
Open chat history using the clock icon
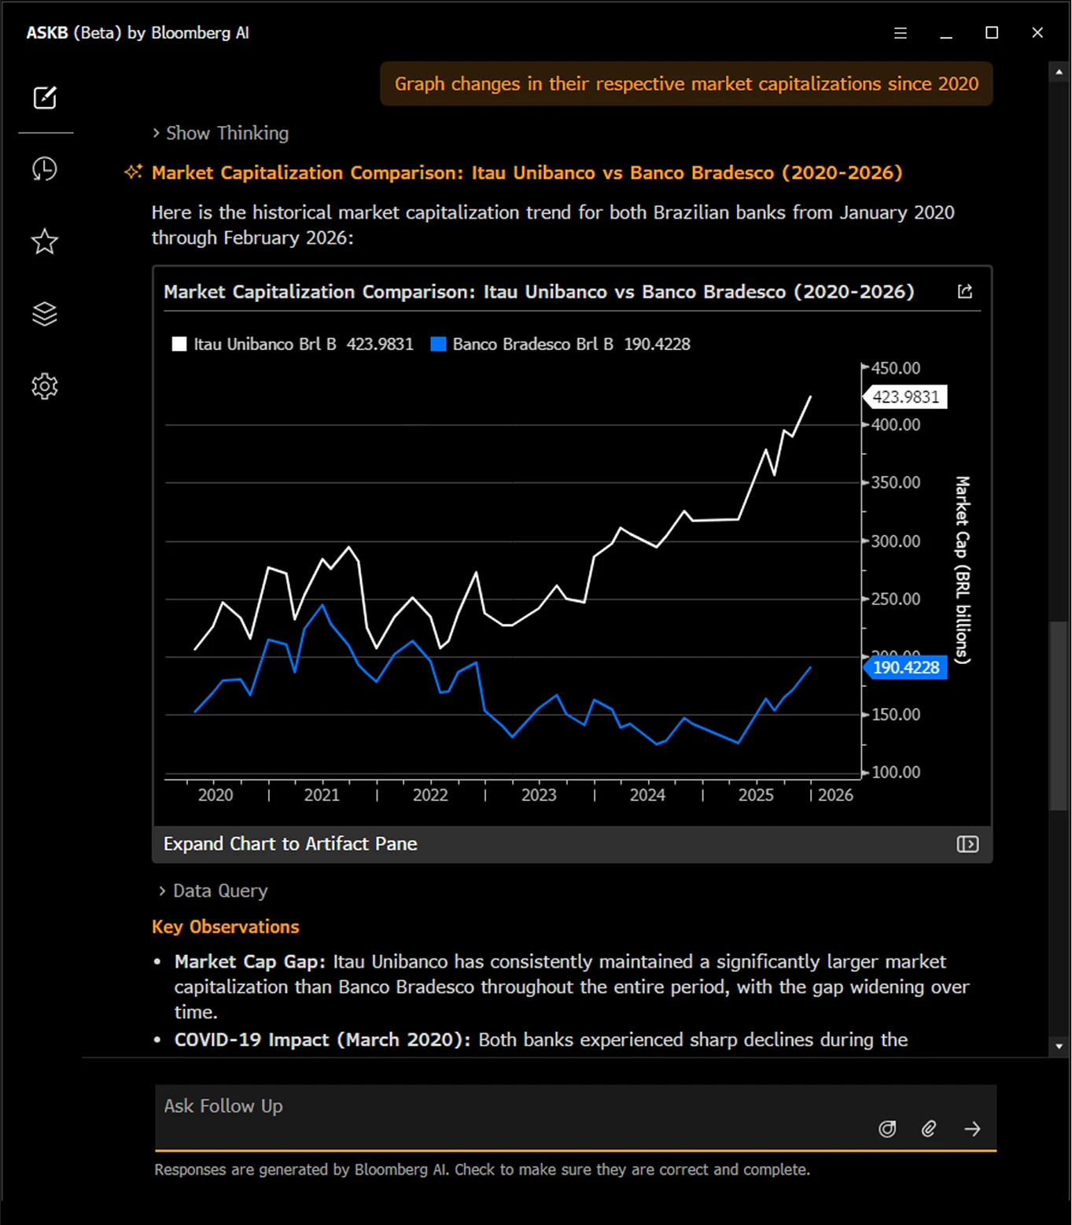45,169
